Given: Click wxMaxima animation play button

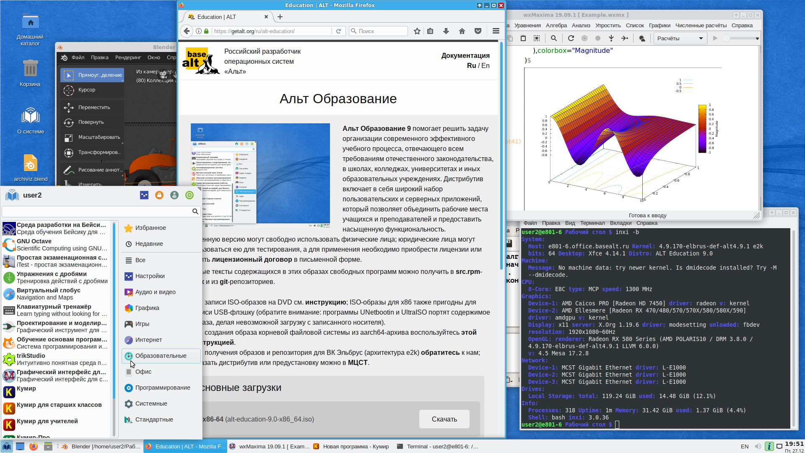Looking at the screenshot, I should coord(715,38).
